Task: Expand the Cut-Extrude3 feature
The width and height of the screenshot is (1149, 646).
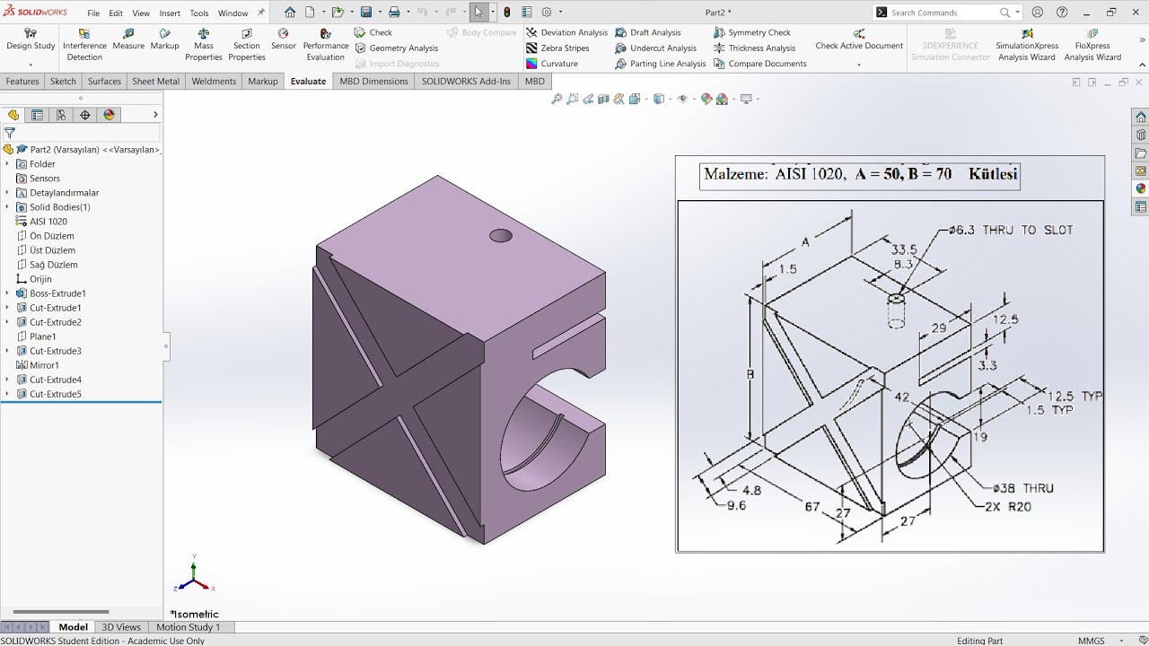Action: point(7,351)
